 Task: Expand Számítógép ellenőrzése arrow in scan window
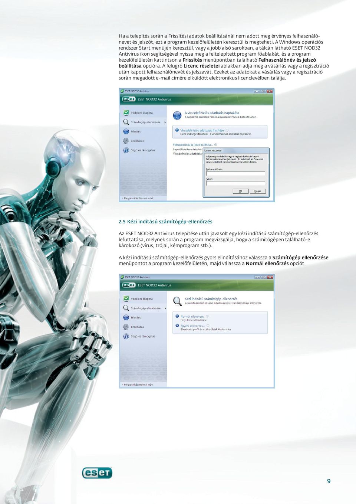coord(165,308)
